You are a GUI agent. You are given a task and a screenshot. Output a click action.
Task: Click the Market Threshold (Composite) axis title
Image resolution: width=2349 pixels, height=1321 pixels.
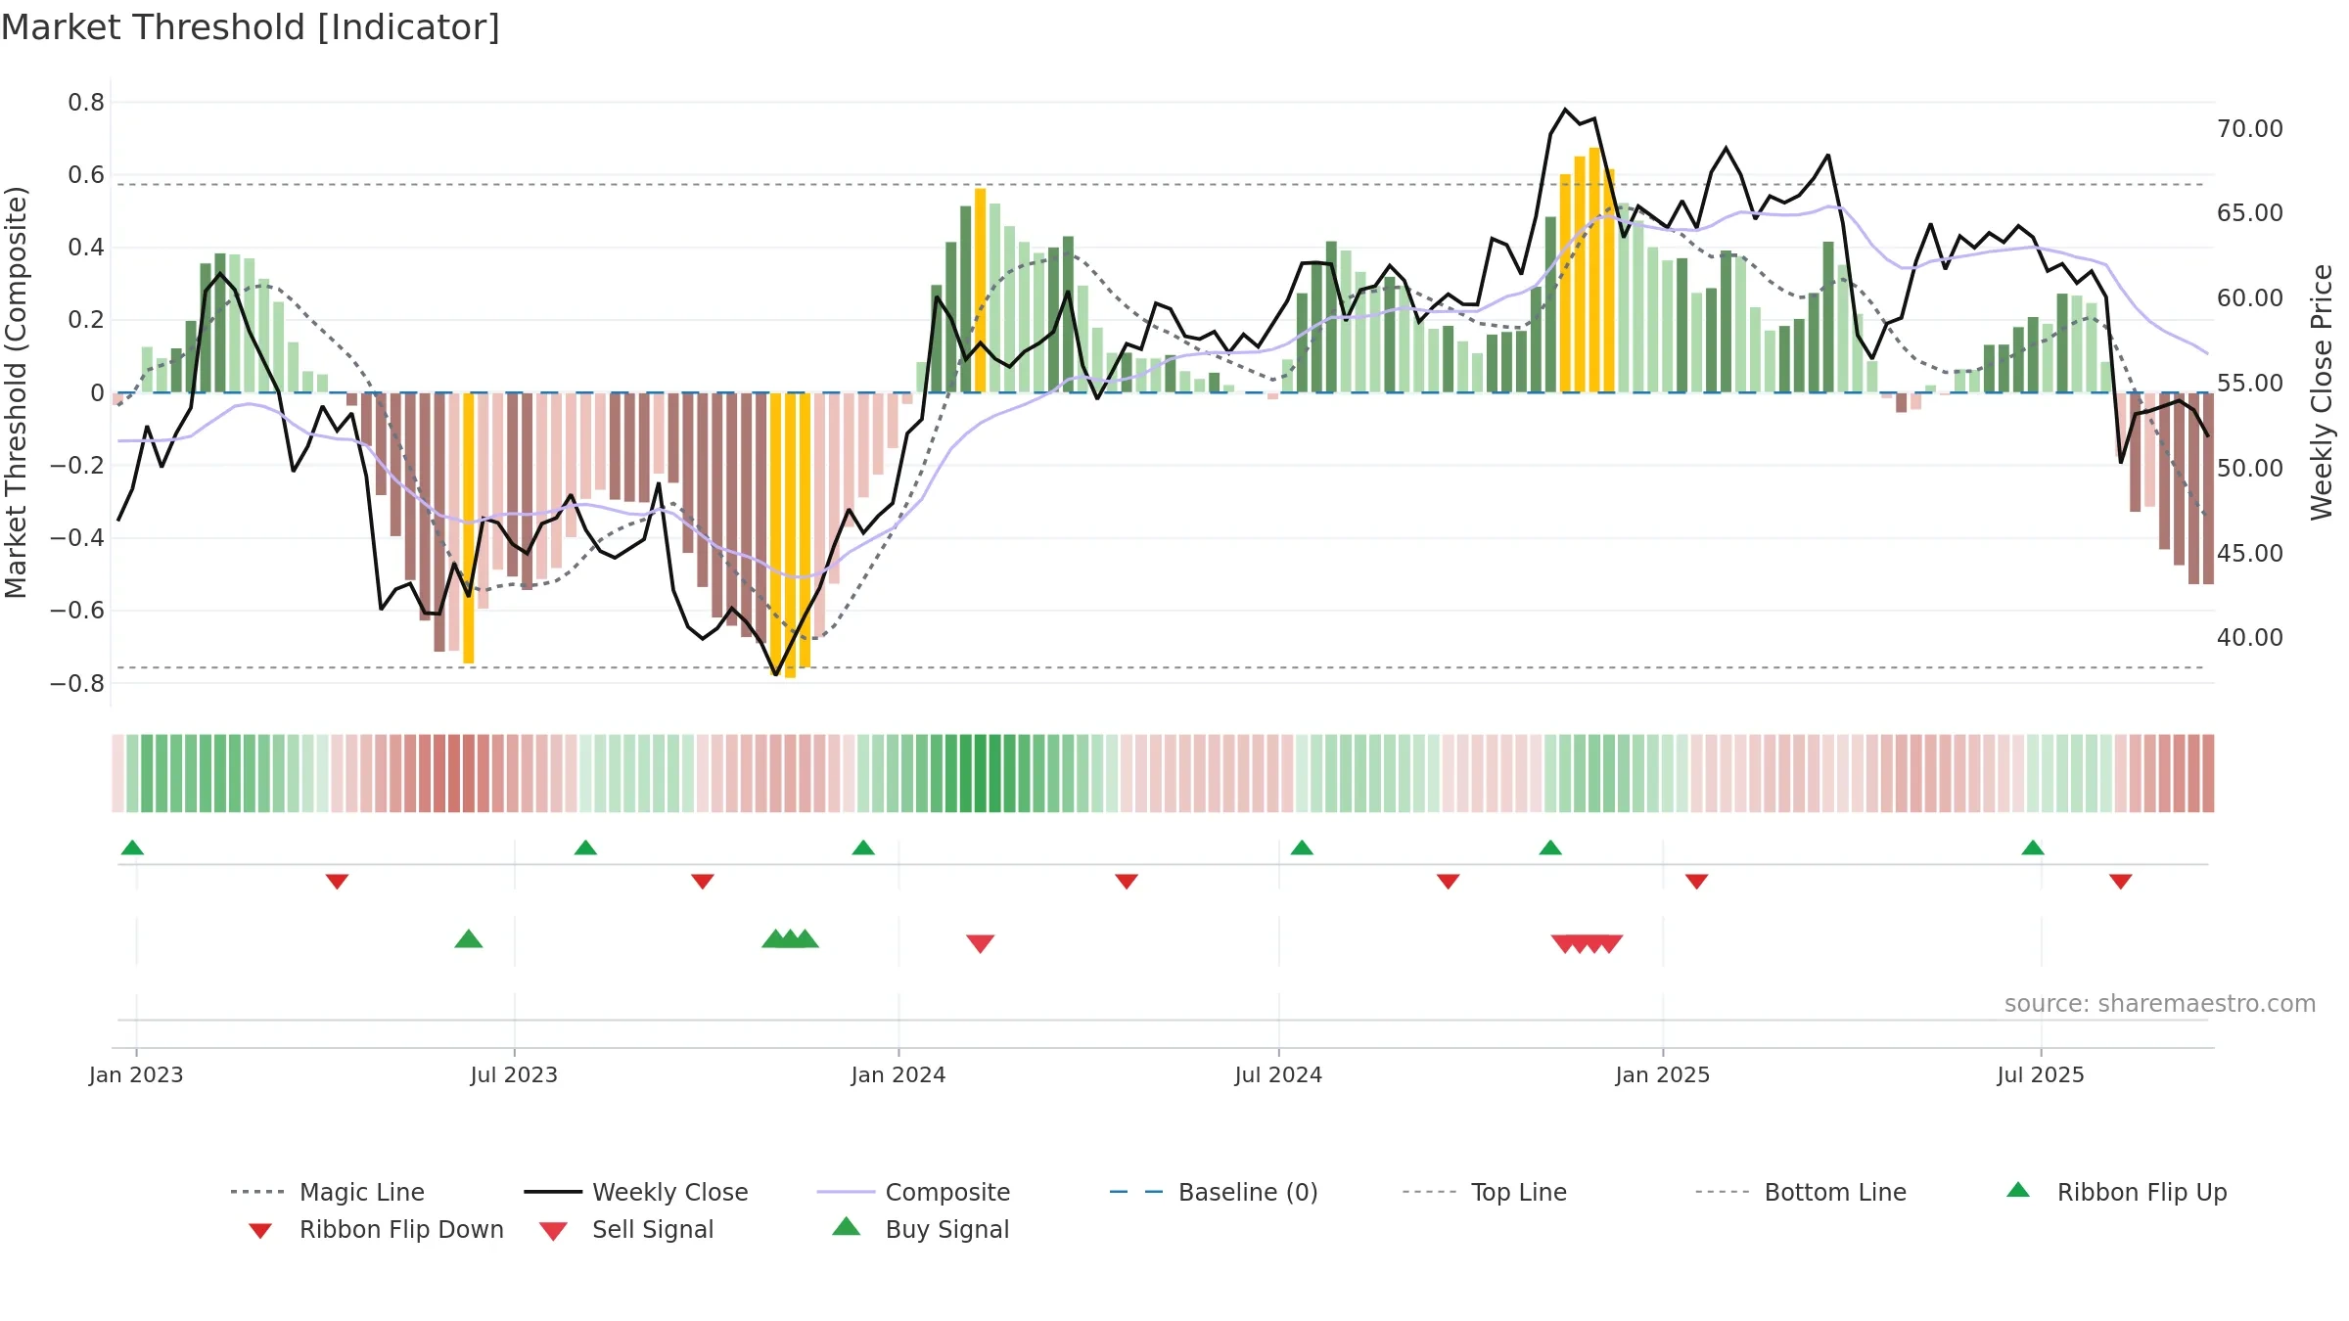[16, 392]
